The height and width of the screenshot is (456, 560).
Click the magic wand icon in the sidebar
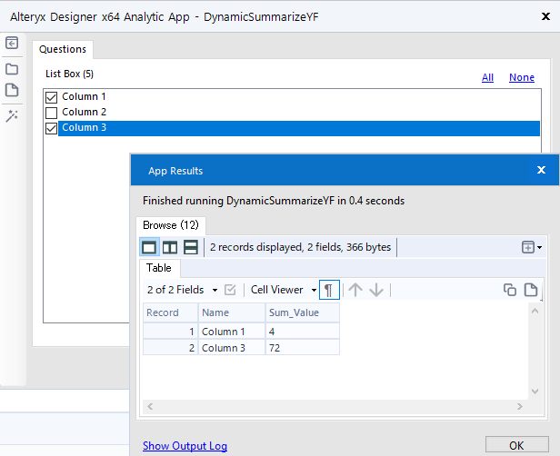pos(12,116)
